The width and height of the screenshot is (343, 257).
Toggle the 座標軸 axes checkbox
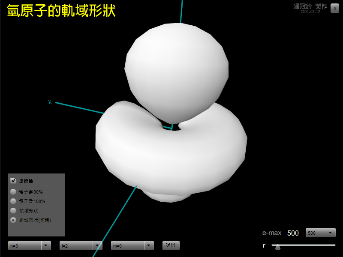(13, 180)
